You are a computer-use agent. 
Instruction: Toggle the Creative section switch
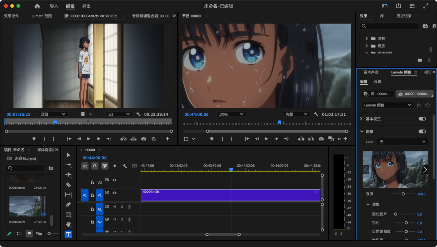[422, 131]
